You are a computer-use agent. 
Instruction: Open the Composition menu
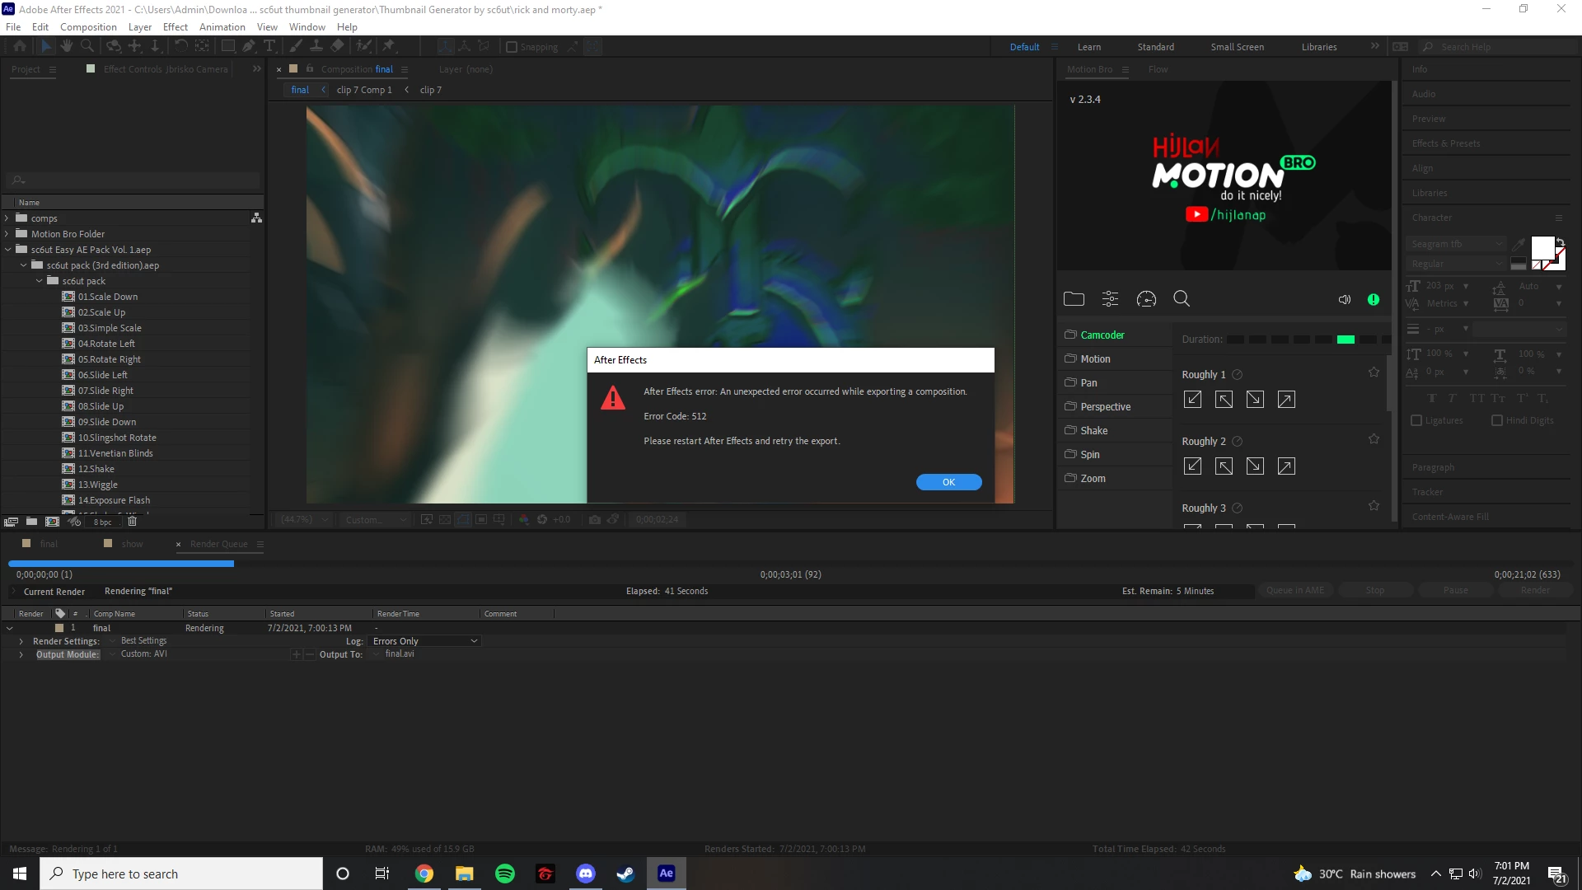88,26
